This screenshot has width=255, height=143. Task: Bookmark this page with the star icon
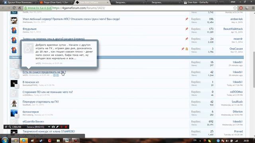pos(235,8)
